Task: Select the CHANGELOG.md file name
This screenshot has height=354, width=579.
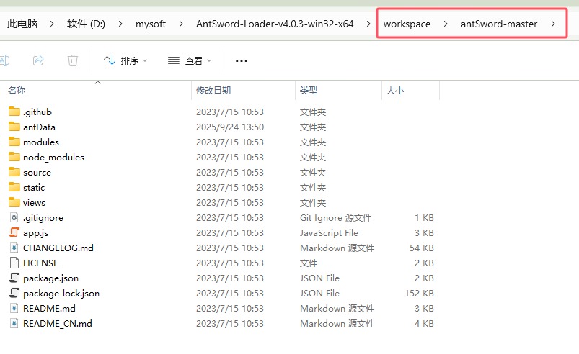Action: (x=58, y=248)
